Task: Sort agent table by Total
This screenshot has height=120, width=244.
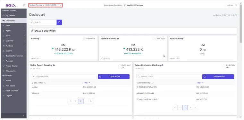Action: point(87,83)
